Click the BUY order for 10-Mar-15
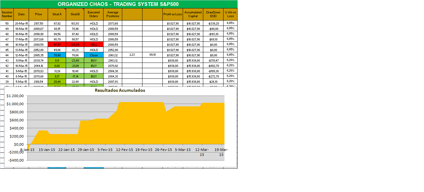This screenshot has width=424, height=192. [x=94, y=66]
